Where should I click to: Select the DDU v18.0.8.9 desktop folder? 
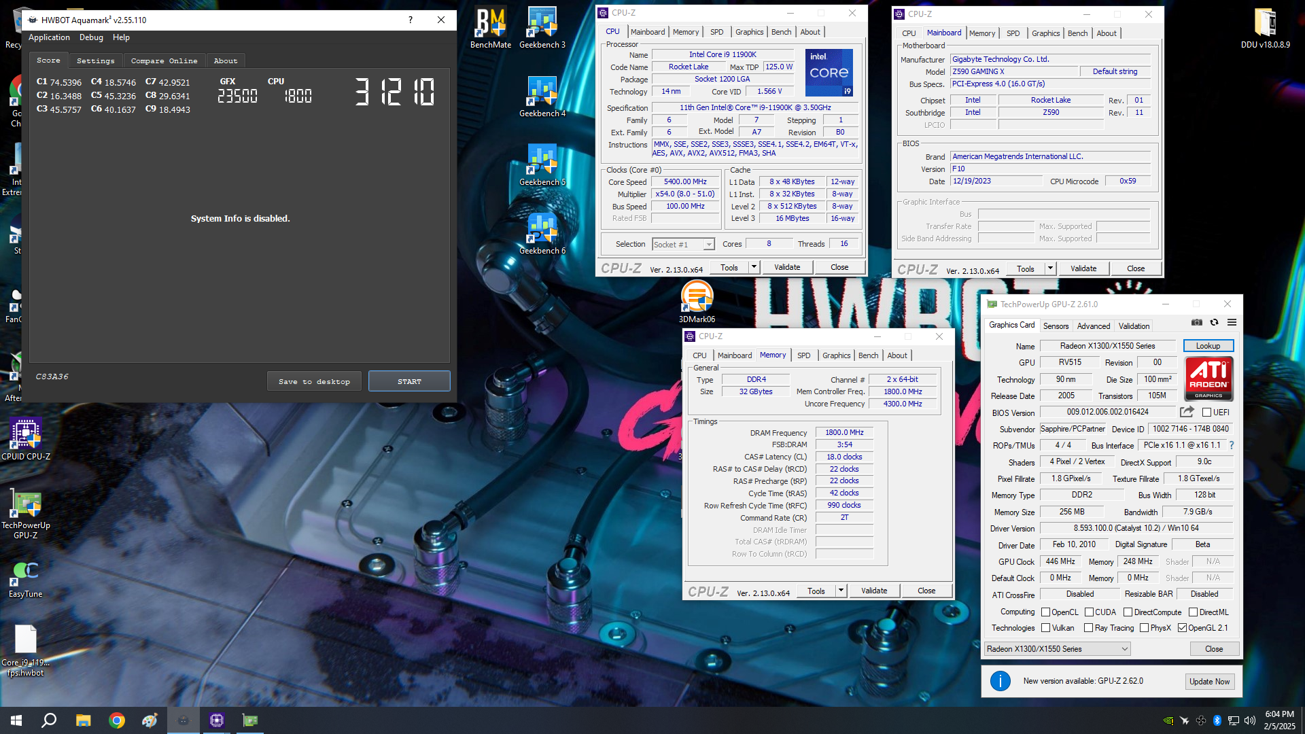point(1266,27)
